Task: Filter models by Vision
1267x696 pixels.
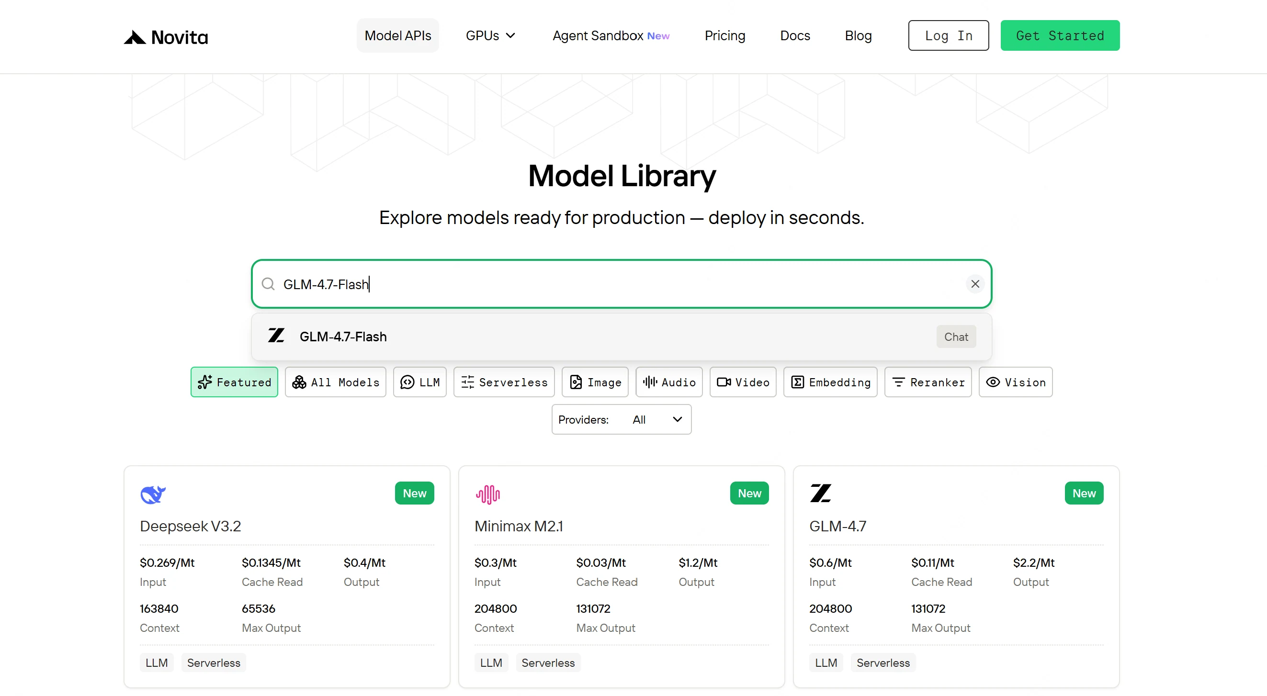Action: coord(1016,382)
